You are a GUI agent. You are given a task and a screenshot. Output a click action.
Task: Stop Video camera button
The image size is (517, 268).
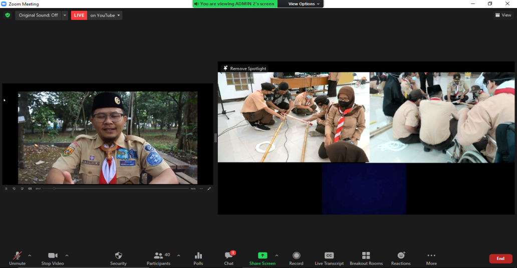pos(53,258)
